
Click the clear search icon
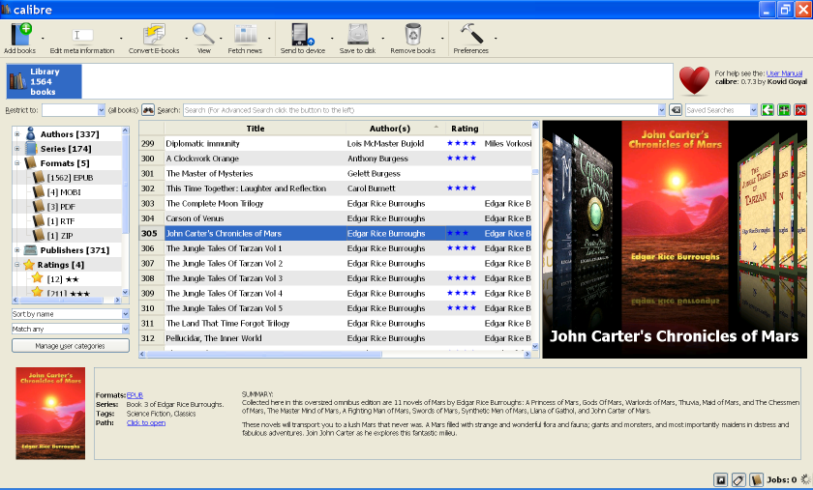(x=676, y=110)
